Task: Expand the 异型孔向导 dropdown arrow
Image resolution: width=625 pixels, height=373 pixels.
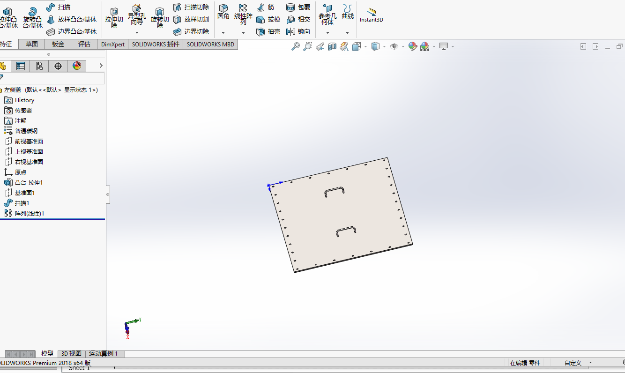Action: (x=137, y=33)
